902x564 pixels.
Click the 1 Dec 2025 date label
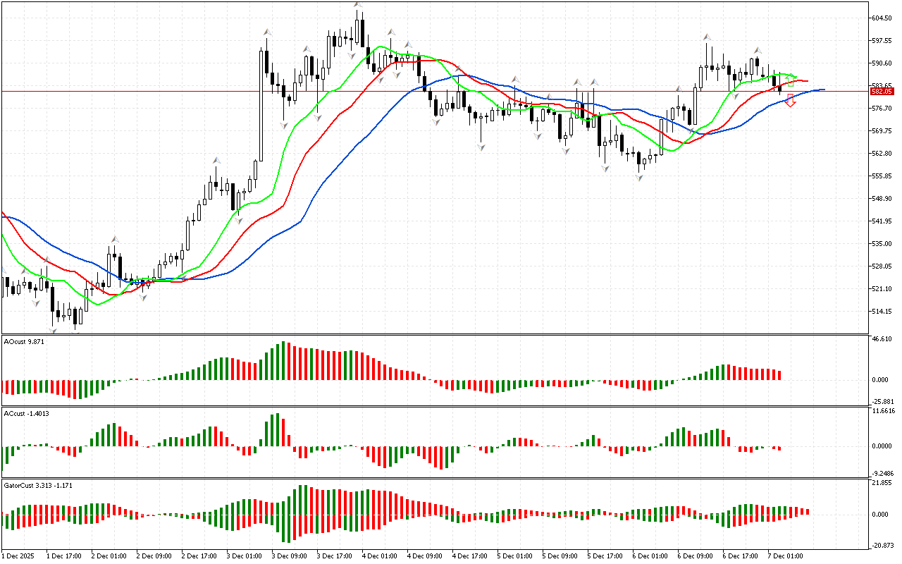pyautogui.click(x=19, y=556)
